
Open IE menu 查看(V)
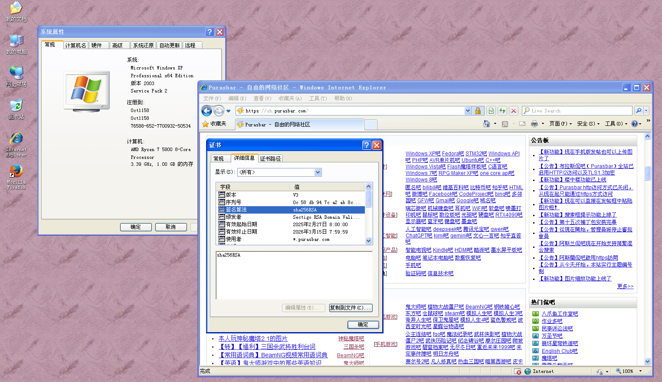262,99
